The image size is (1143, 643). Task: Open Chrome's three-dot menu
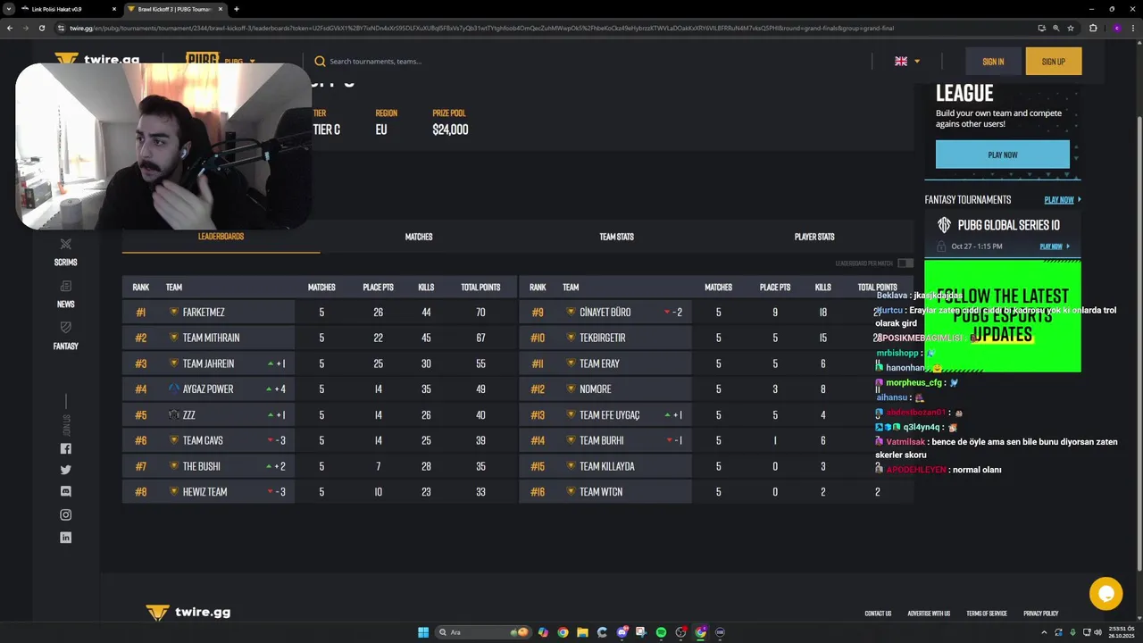1133,28
